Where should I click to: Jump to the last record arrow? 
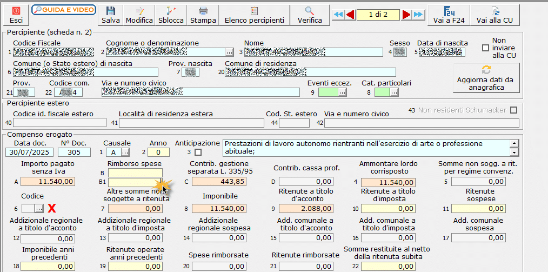coord(418,15)
